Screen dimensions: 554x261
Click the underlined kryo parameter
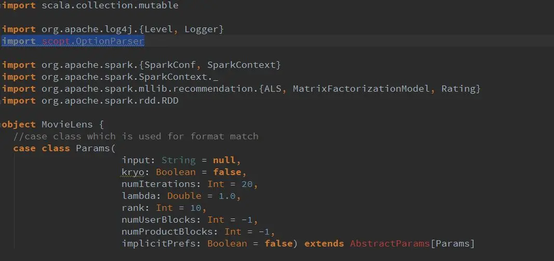click(x=132, y=172)
